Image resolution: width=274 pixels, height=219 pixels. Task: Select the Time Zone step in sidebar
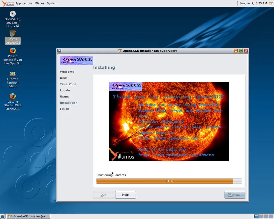pyautogui.click(x=68, y=84)
